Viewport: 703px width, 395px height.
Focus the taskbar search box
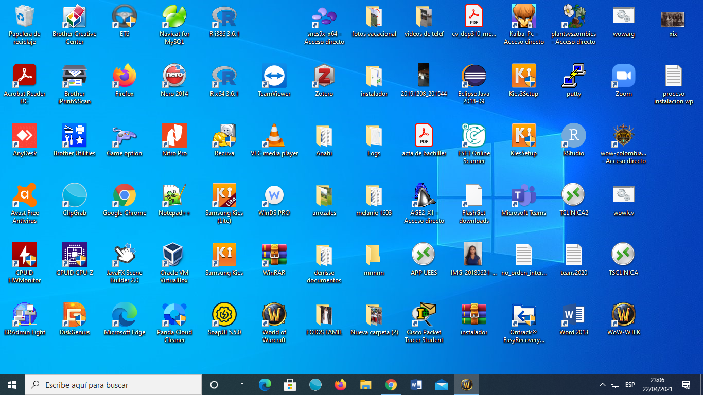[113, 385]
